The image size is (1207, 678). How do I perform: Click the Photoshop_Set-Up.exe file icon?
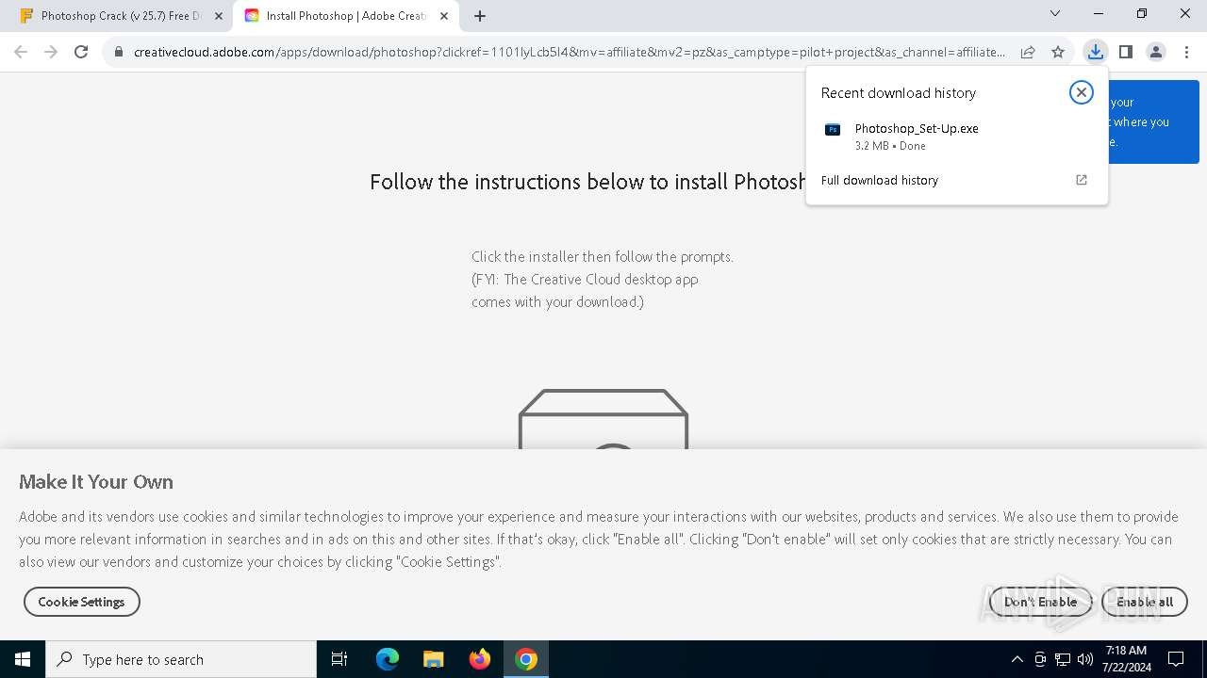833,130
